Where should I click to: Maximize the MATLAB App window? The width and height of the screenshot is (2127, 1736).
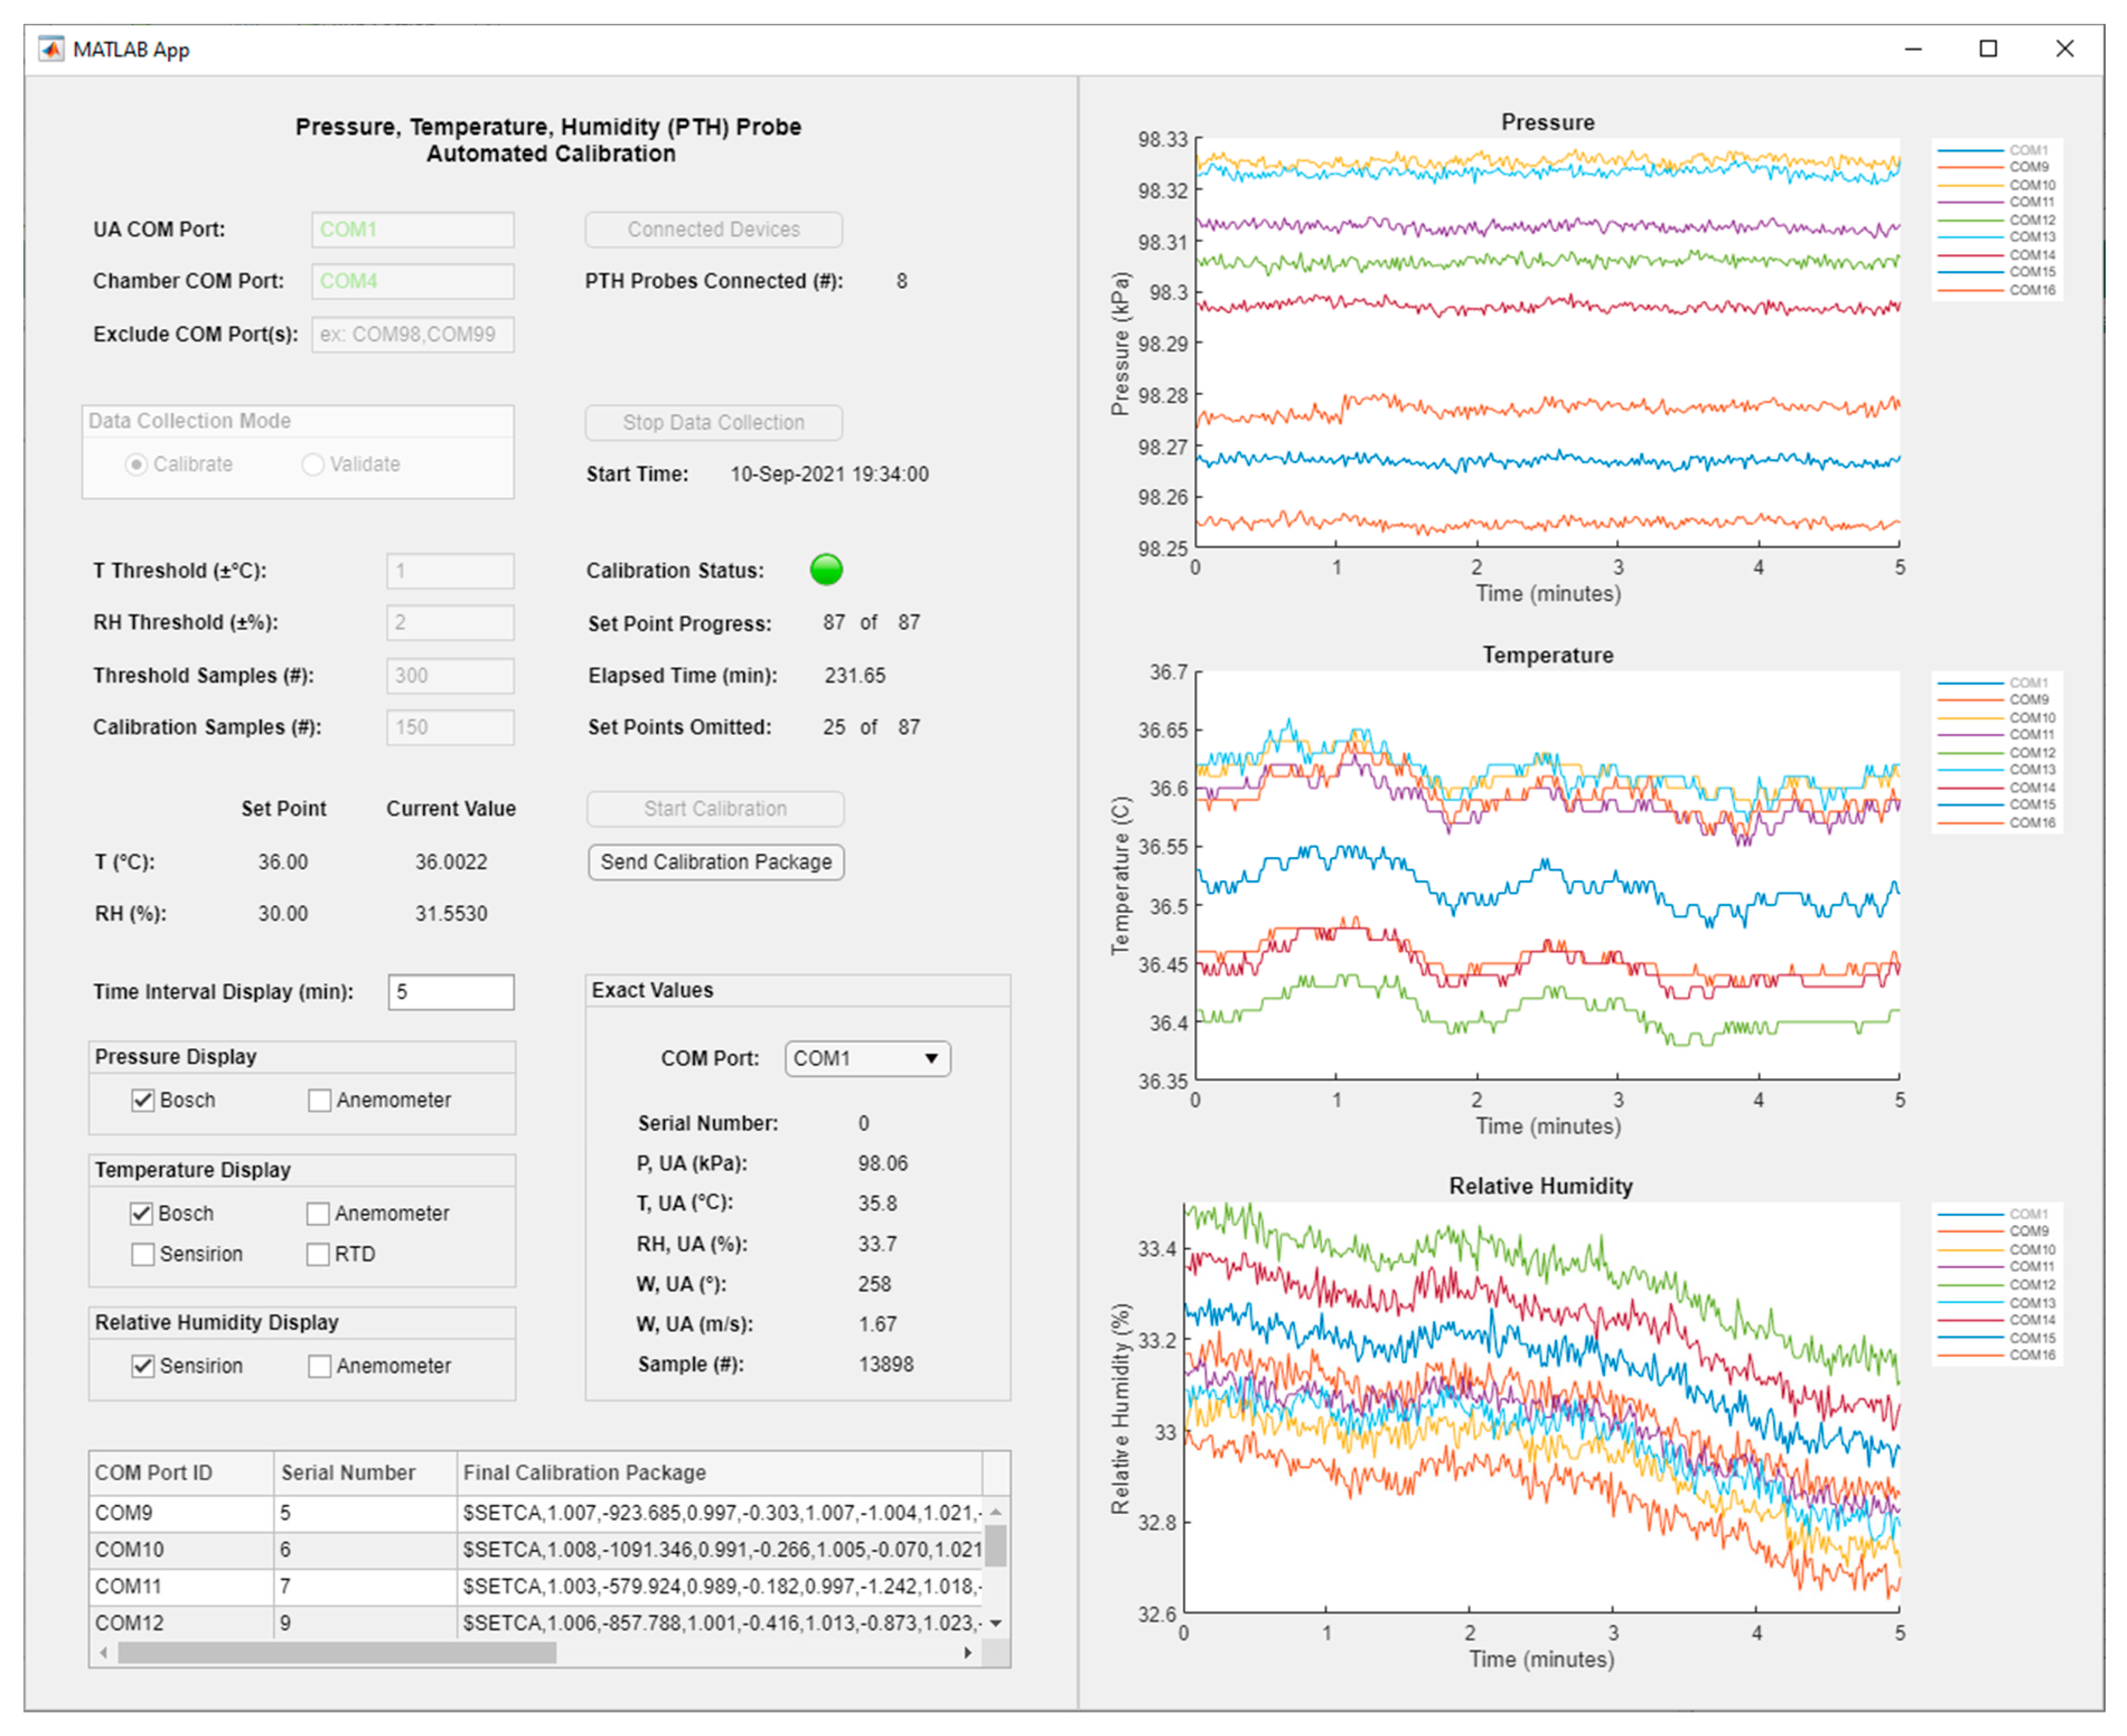click(1988, 49)
